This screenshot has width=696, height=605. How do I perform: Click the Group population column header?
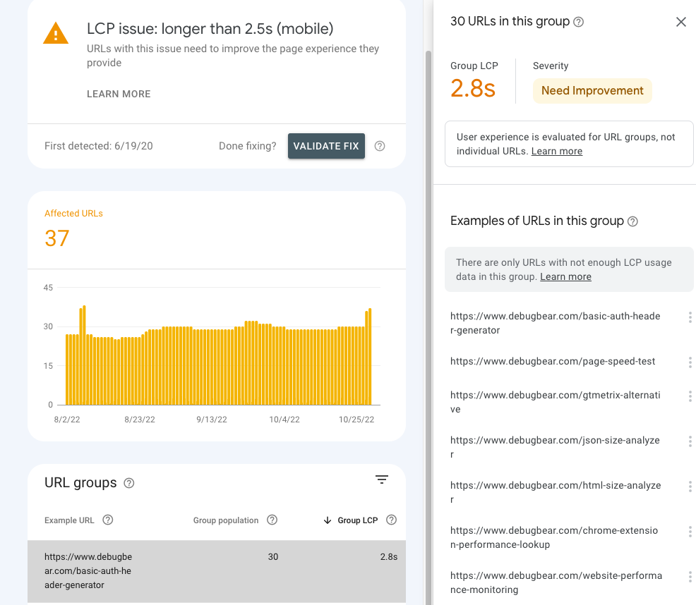[225, 520]
